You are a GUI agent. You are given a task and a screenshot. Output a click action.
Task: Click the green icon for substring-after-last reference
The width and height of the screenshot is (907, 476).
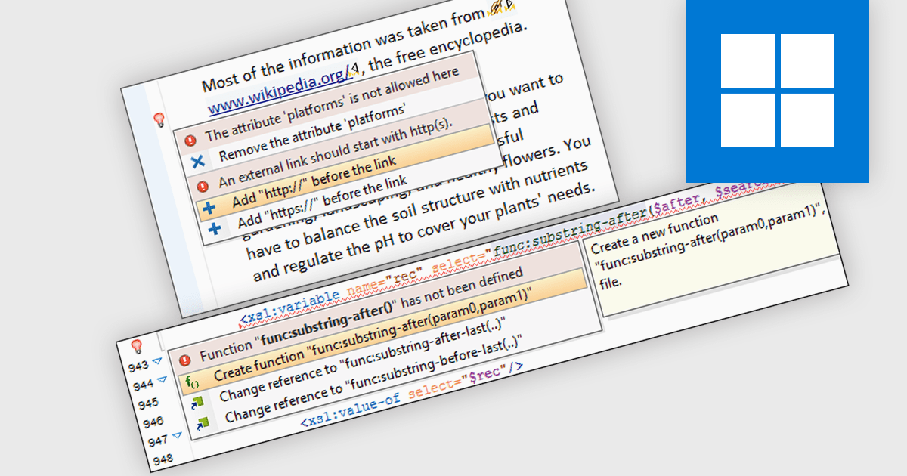click(197, 401)
